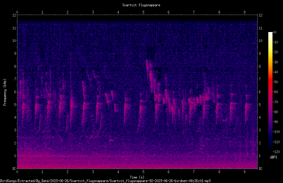
Task: Click the 'Svartvit flugsnappare' title text
Action: coord(141,5)
